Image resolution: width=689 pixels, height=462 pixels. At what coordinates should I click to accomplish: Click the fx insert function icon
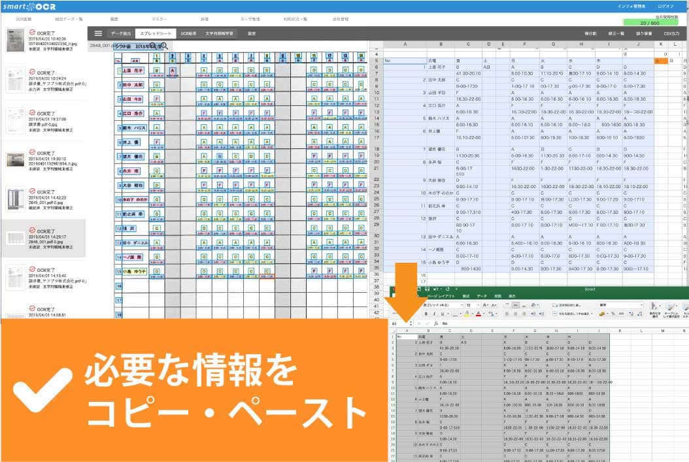[436, 323]
